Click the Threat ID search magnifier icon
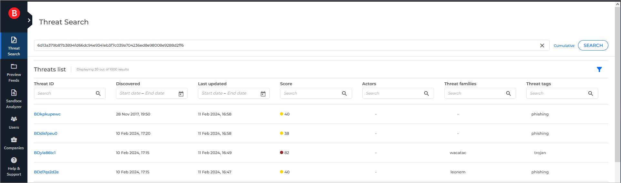 pos(98,94)
